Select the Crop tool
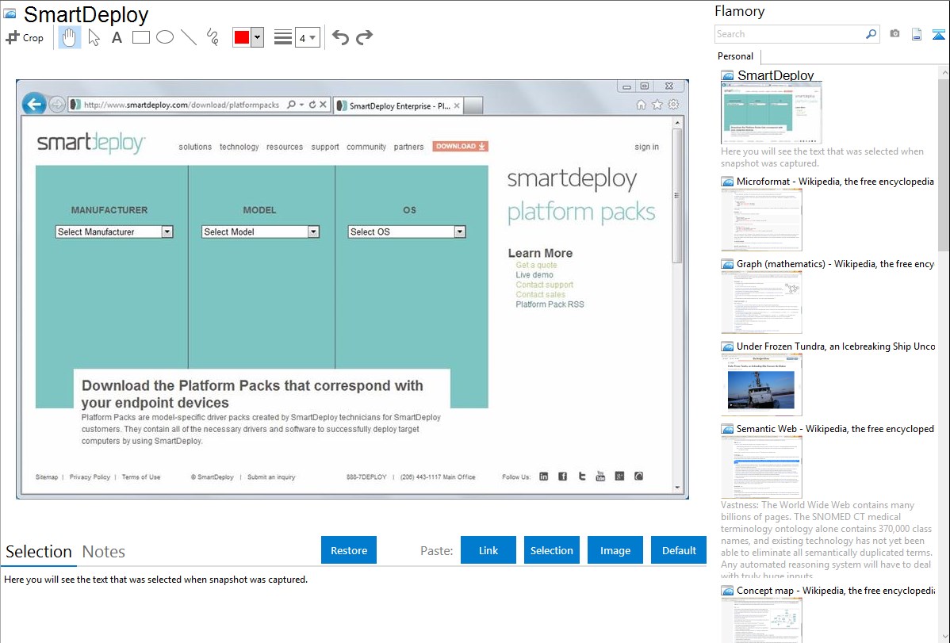The width and height of the screenshot is (950, 643). 25,37
